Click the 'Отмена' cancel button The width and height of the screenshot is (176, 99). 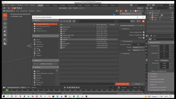[x=137, y=84]
